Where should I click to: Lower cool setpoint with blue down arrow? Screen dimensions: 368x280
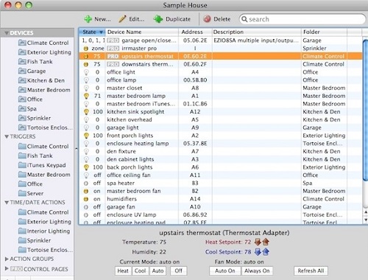(x=258, y=252)
